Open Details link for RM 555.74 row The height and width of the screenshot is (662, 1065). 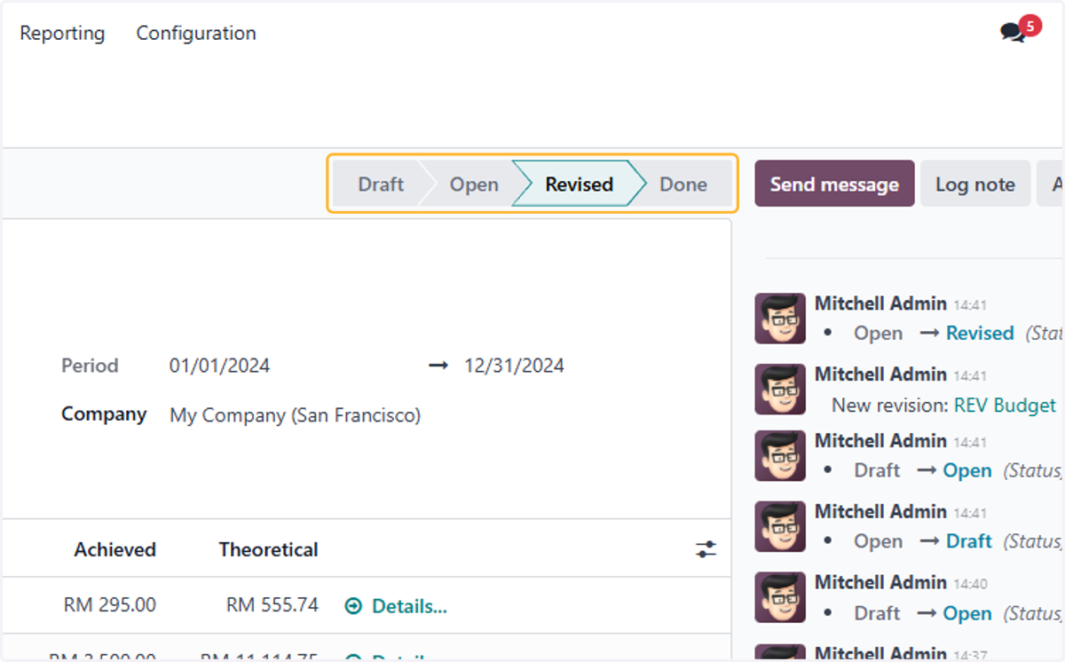[409, 606]
